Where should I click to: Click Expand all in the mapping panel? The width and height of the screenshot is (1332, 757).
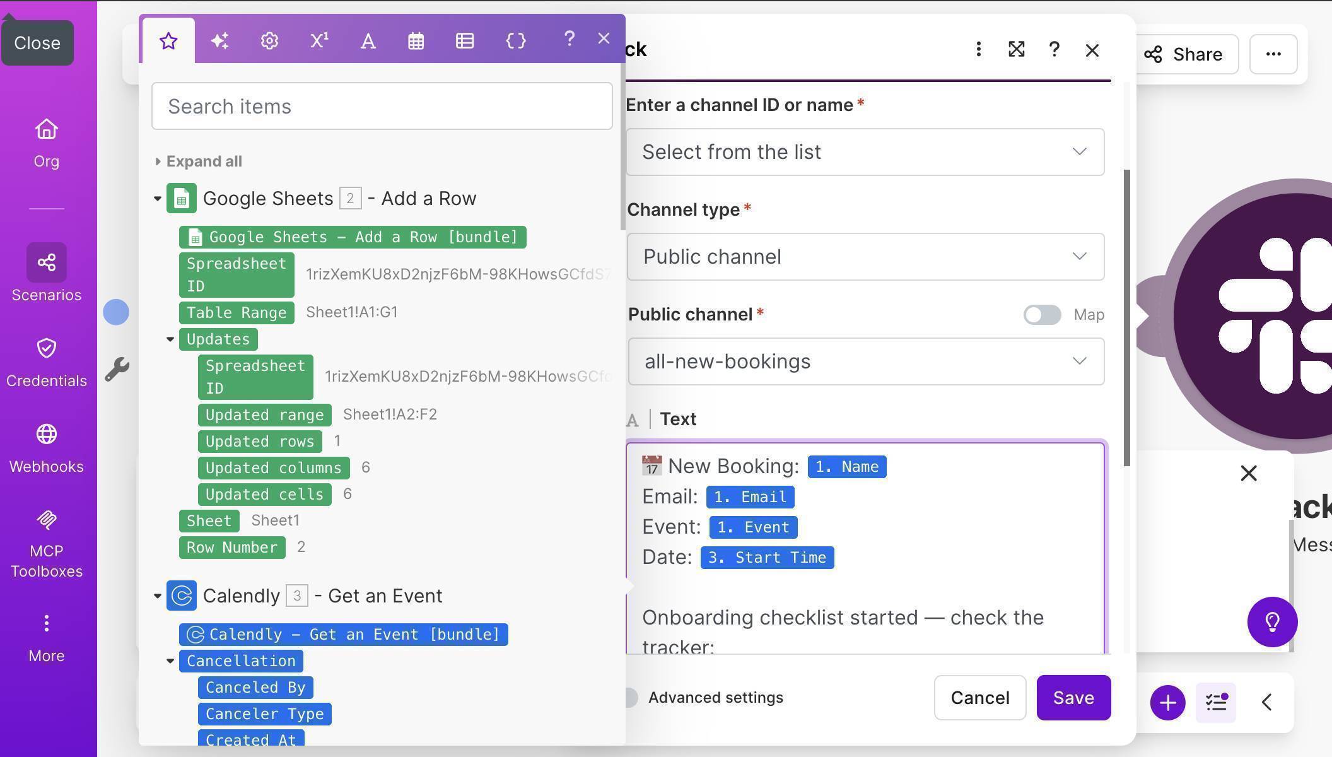pyautogui.click(x=203, y=161)
